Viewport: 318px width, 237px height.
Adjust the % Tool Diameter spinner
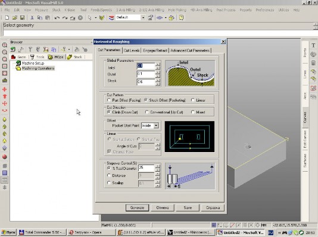pyautogui.click(x=158, y=168)
